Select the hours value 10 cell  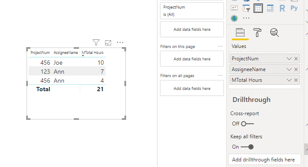click(100, 63)
